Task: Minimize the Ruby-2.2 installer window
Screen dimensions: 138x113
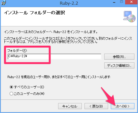Action: [x=114, y=2]
